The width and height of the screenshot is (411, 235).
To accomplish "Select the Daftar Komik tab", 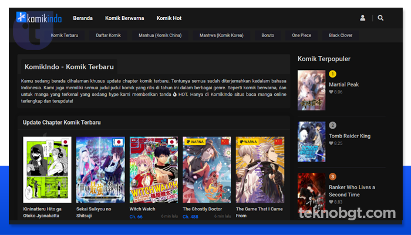I will (108, 35).
